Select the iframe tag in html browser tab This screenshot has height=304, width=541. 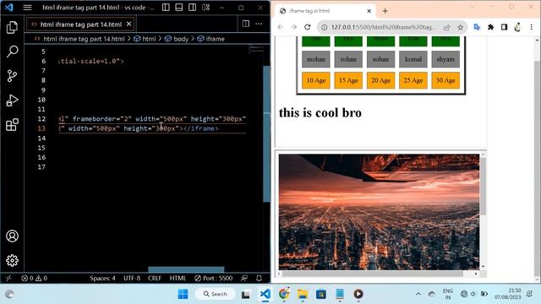[324, 11]
